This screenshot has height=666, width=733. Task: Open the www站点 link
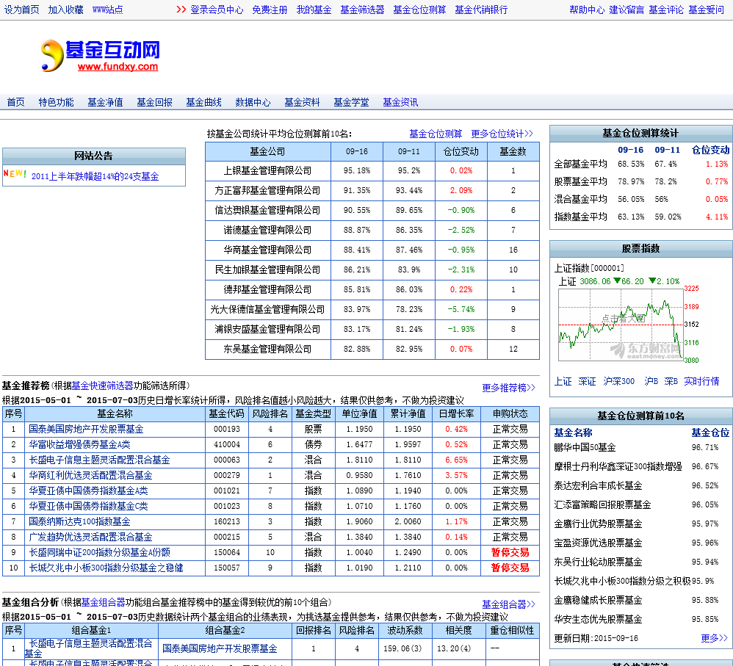pos(108,10)
